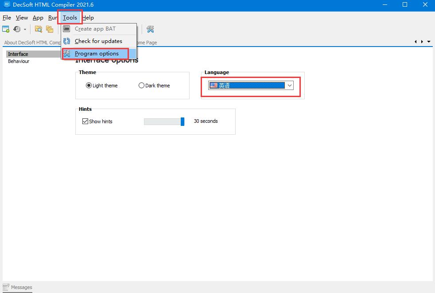The width and height of the screenshot is (435, 293).
Task: Click the 30 seconds value label
Action: click(x=206, y=121)
